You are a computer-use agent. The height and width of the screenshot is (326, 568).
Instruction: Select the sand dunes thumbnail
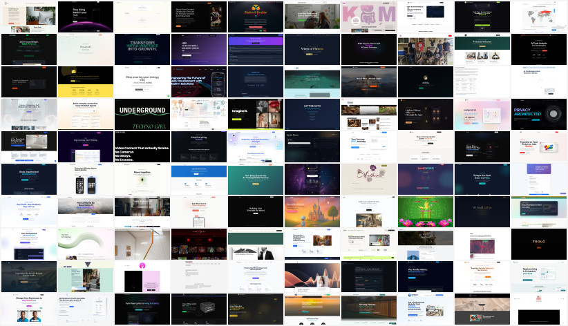(x=482, y=309)
